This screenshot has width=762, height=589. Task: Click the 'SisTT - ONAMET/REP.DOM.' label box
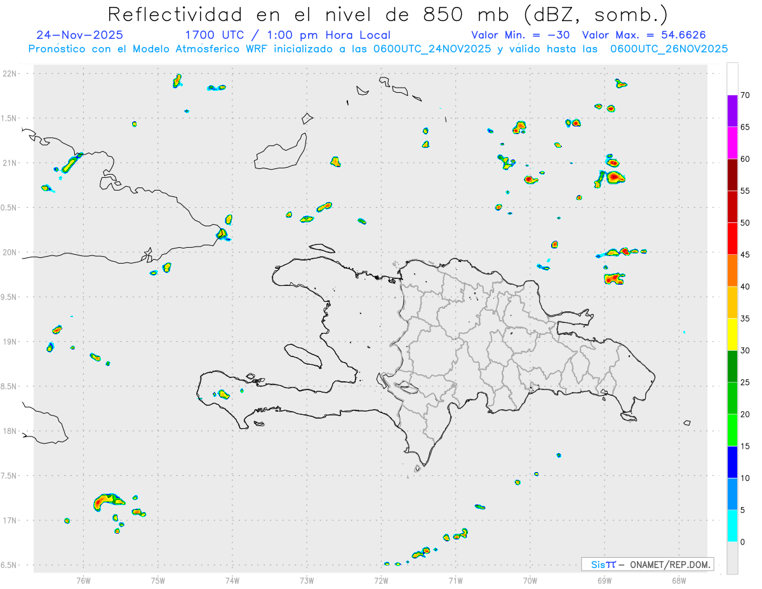point(647,564)
